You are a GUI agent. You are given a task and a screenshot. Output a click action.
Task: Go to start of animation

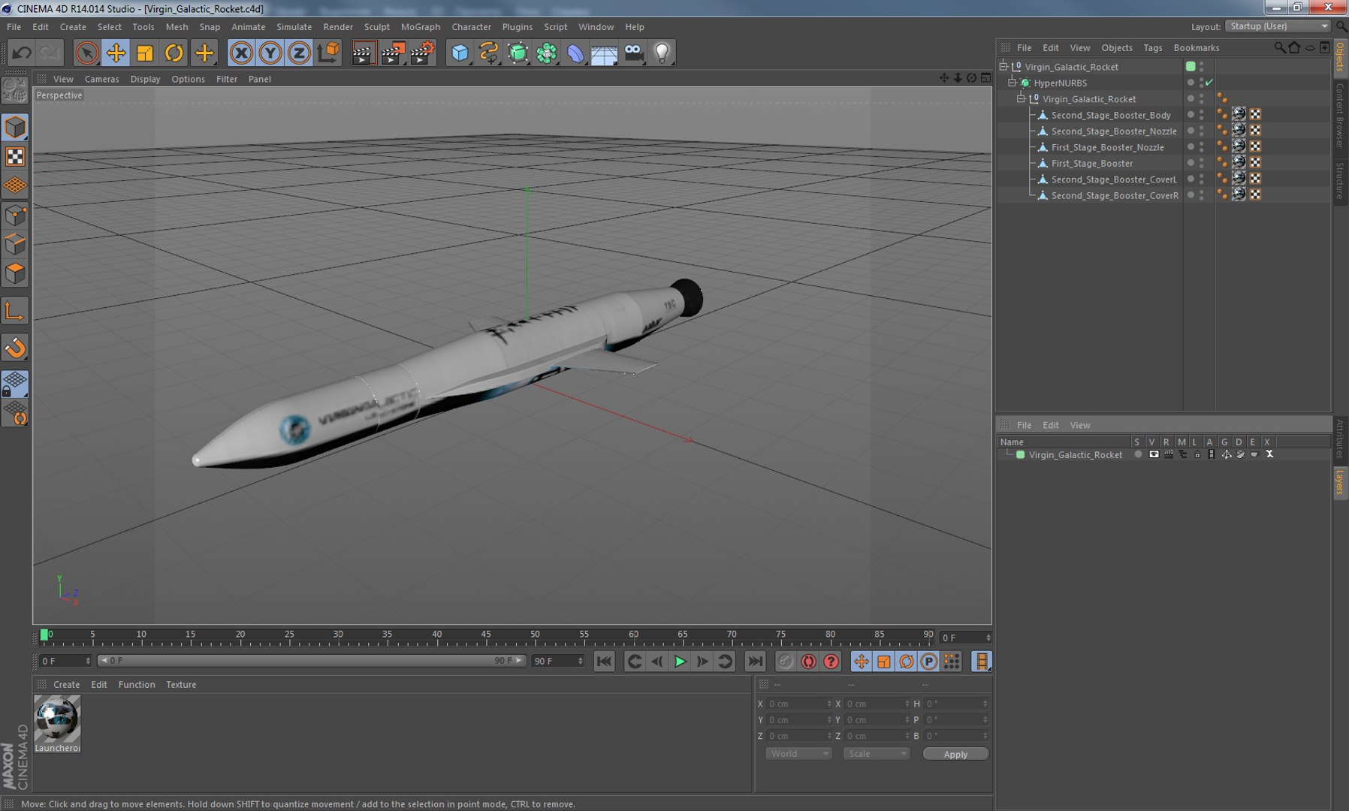(604, 662)
